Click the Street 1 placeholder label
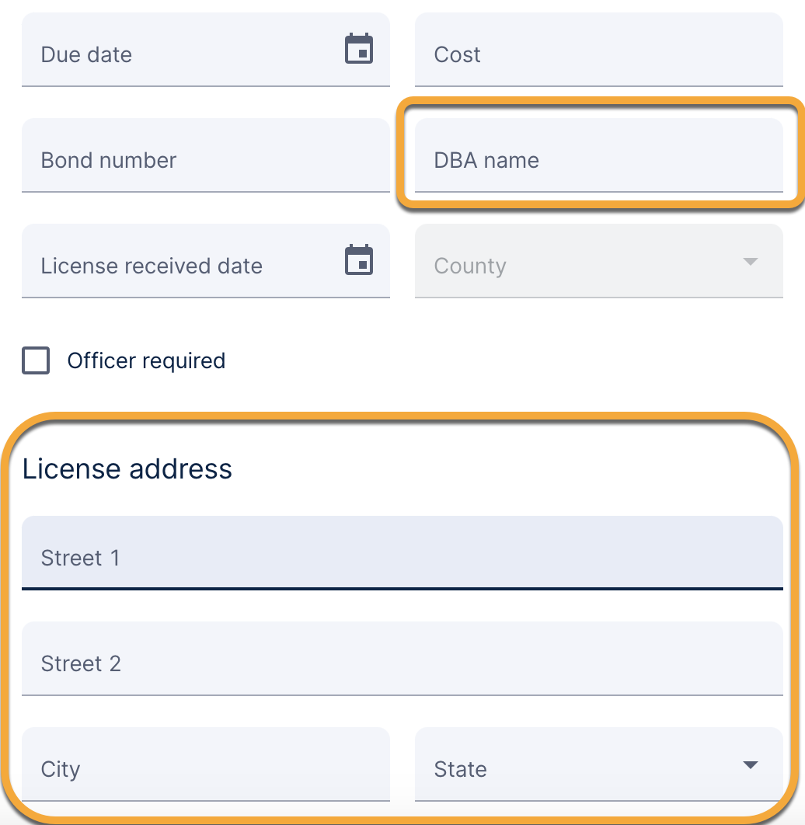The width and height of the screenshot is (805, 825). point(81,559)
